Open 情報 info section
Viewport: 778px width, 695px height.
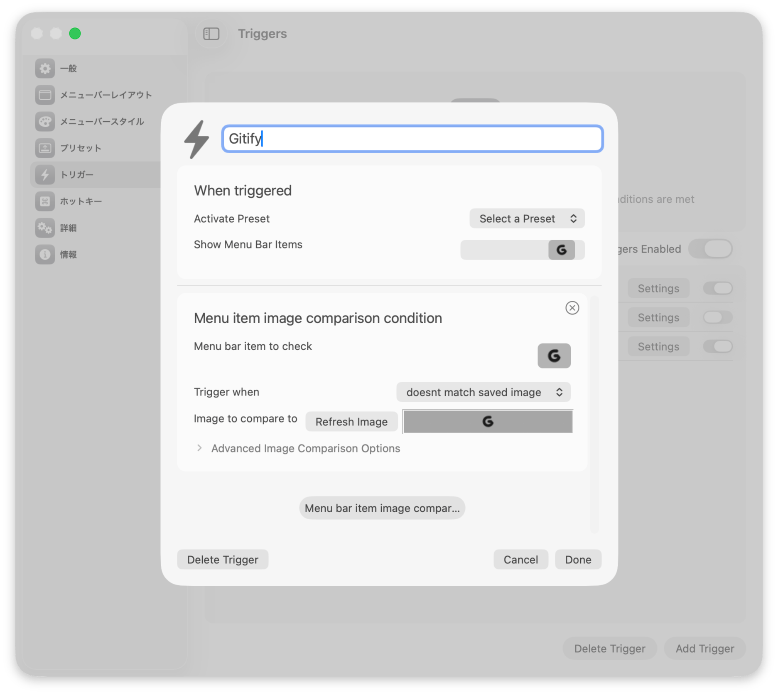point(69,255)
